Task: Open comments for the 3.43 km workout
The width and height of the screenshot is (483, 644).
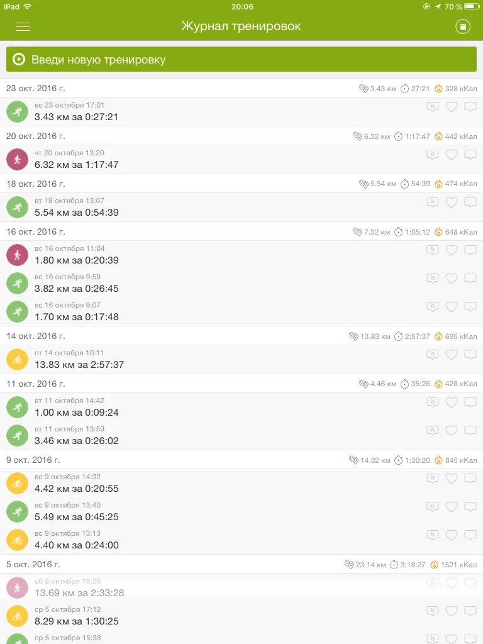Action: point(470,107)
